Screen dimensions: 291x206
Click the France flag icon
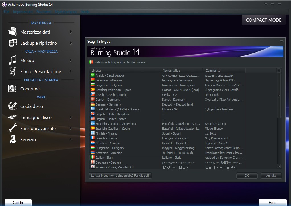tap(93, 138)
